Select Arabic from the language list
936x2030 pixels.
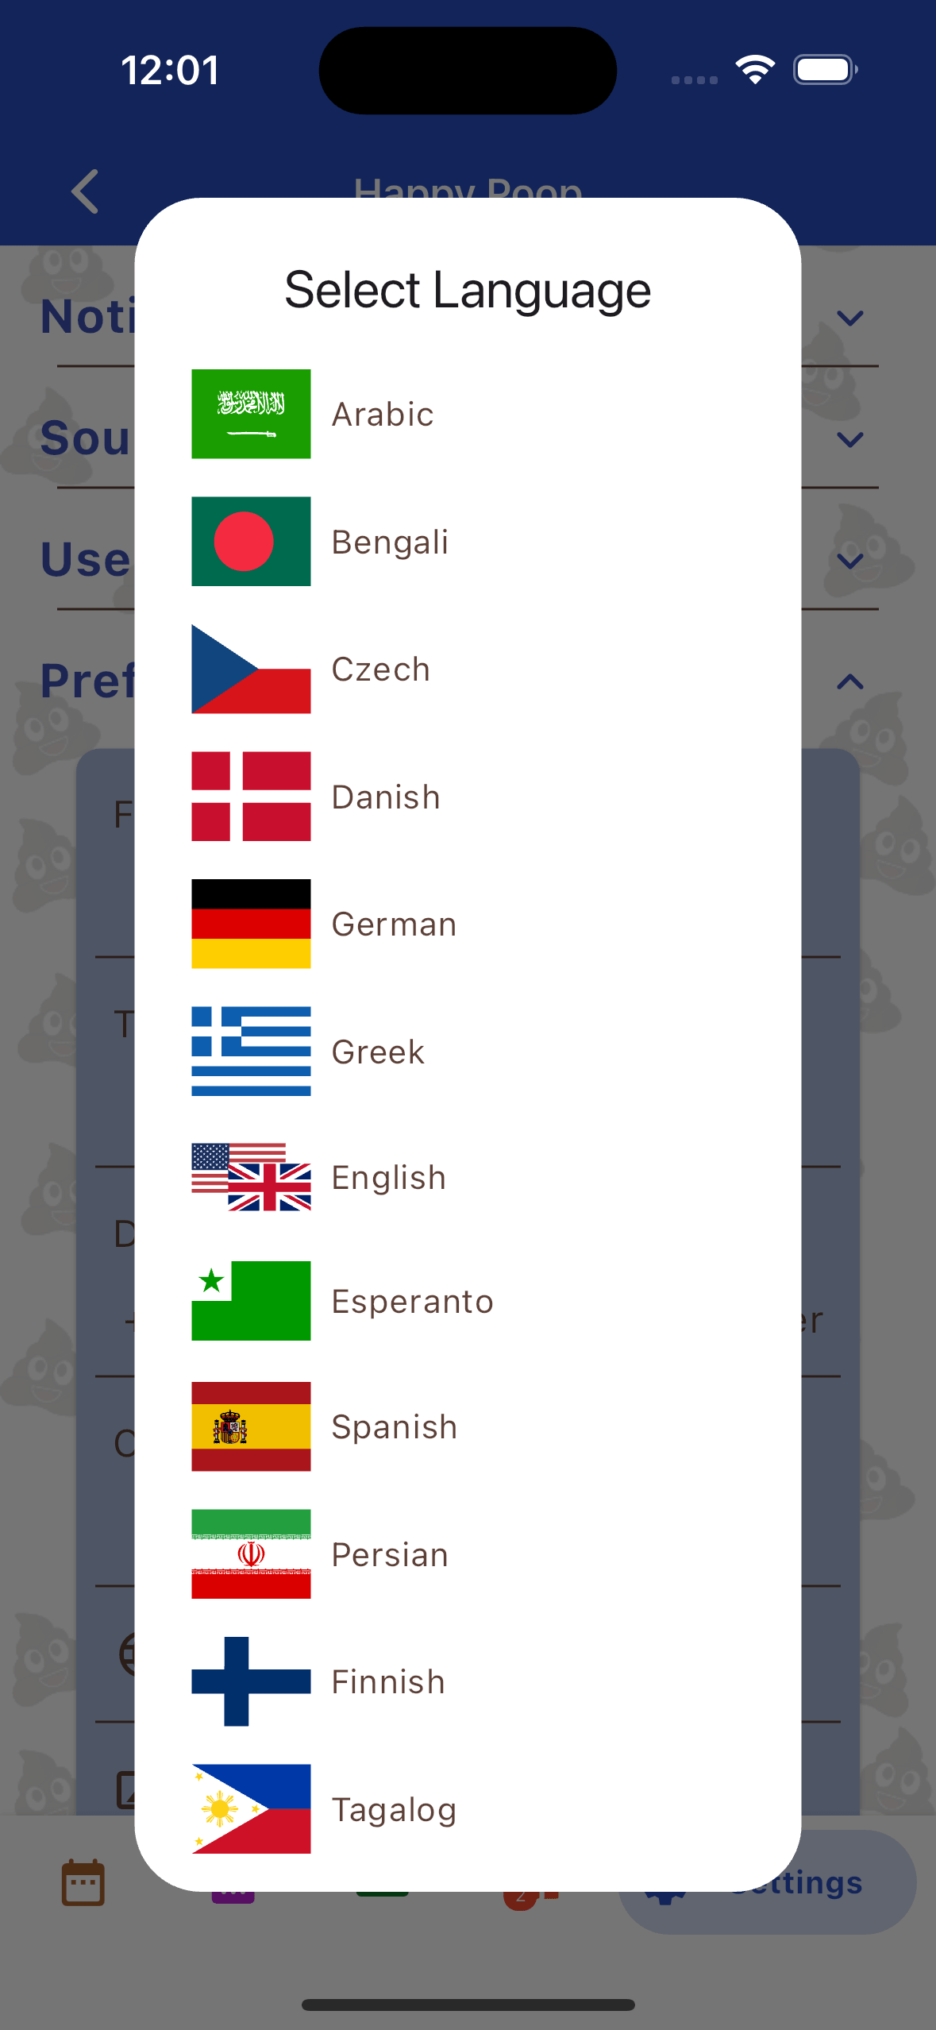(x=383, y=413)
